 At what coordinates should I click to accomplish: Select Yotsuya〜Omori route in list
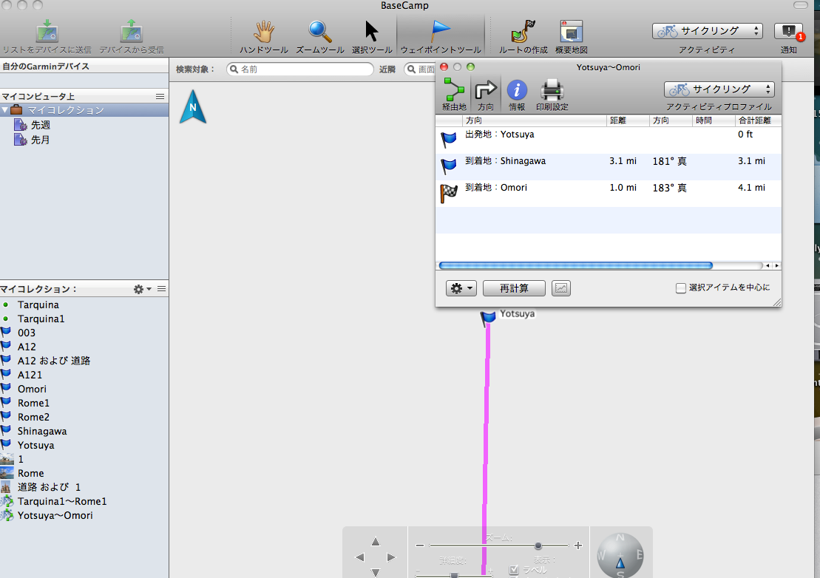point(55,515)
